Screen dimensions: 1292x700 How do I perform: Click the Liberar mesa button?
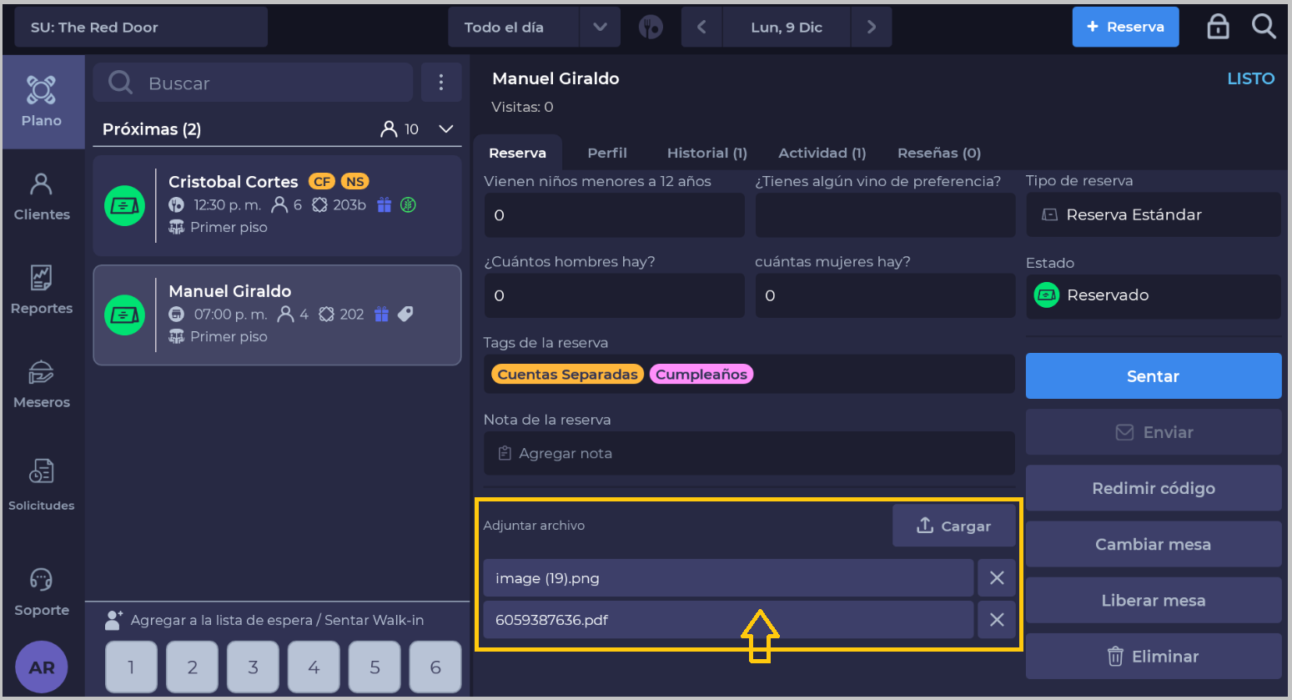tap(1154, 600)
